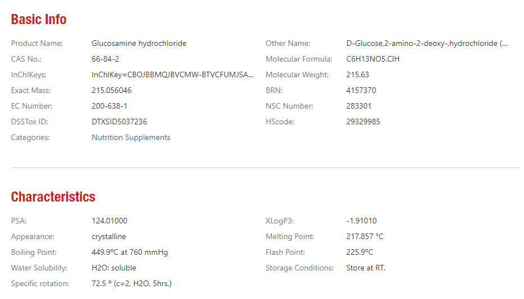Image resolution: width=524 pixels, height=299 pixels.
Task: Click the truncated Other Name value
Action: [x=427, y=43]
